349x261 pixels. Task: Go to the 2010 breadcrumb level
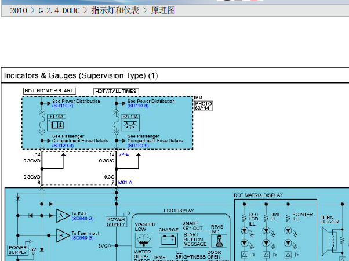coord(18,10)
